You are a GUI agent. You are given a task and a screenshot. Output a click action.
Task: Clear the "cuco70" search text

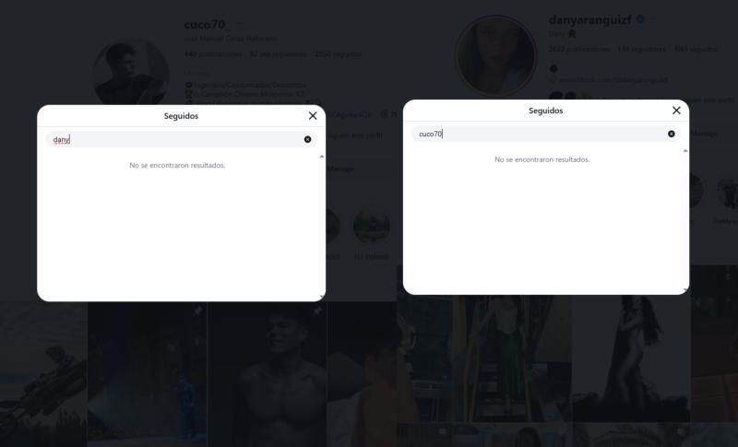tap(672, 134)
